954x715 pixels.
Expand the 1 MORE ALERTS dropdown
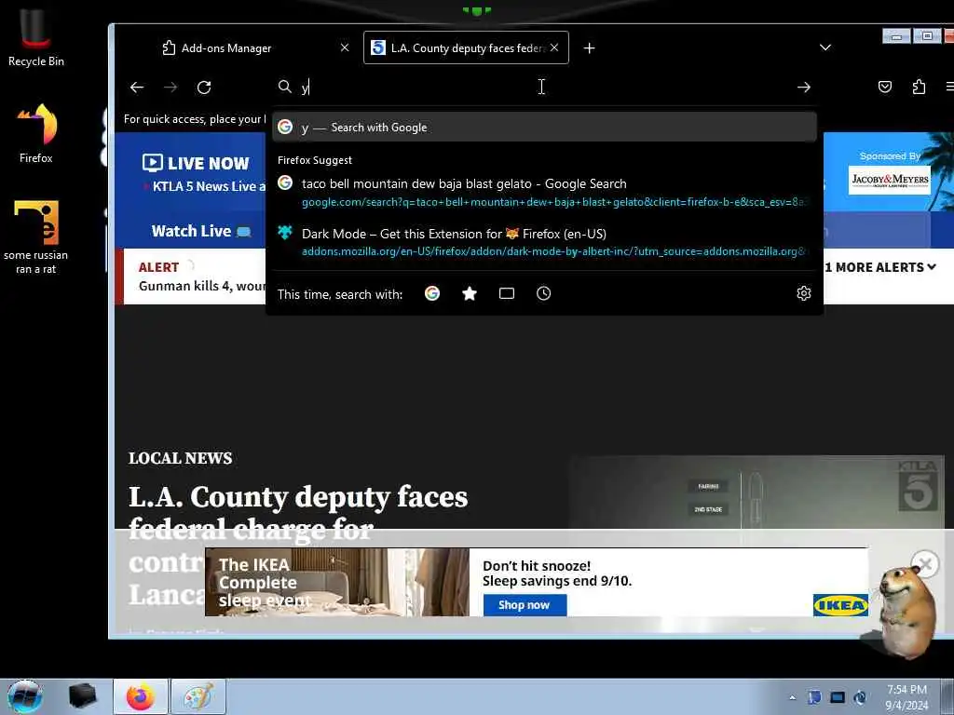point(880,267)
